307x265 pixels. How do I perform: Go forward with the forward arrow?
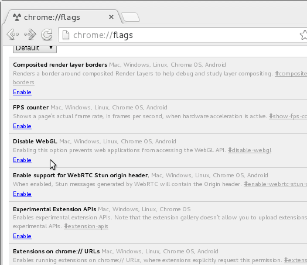[30, 35]
